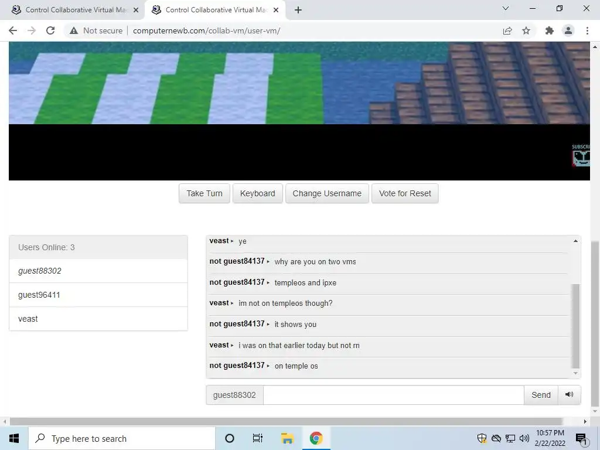
Task: Bookmark this page with the star icon
Action: [x=526, y=30]
